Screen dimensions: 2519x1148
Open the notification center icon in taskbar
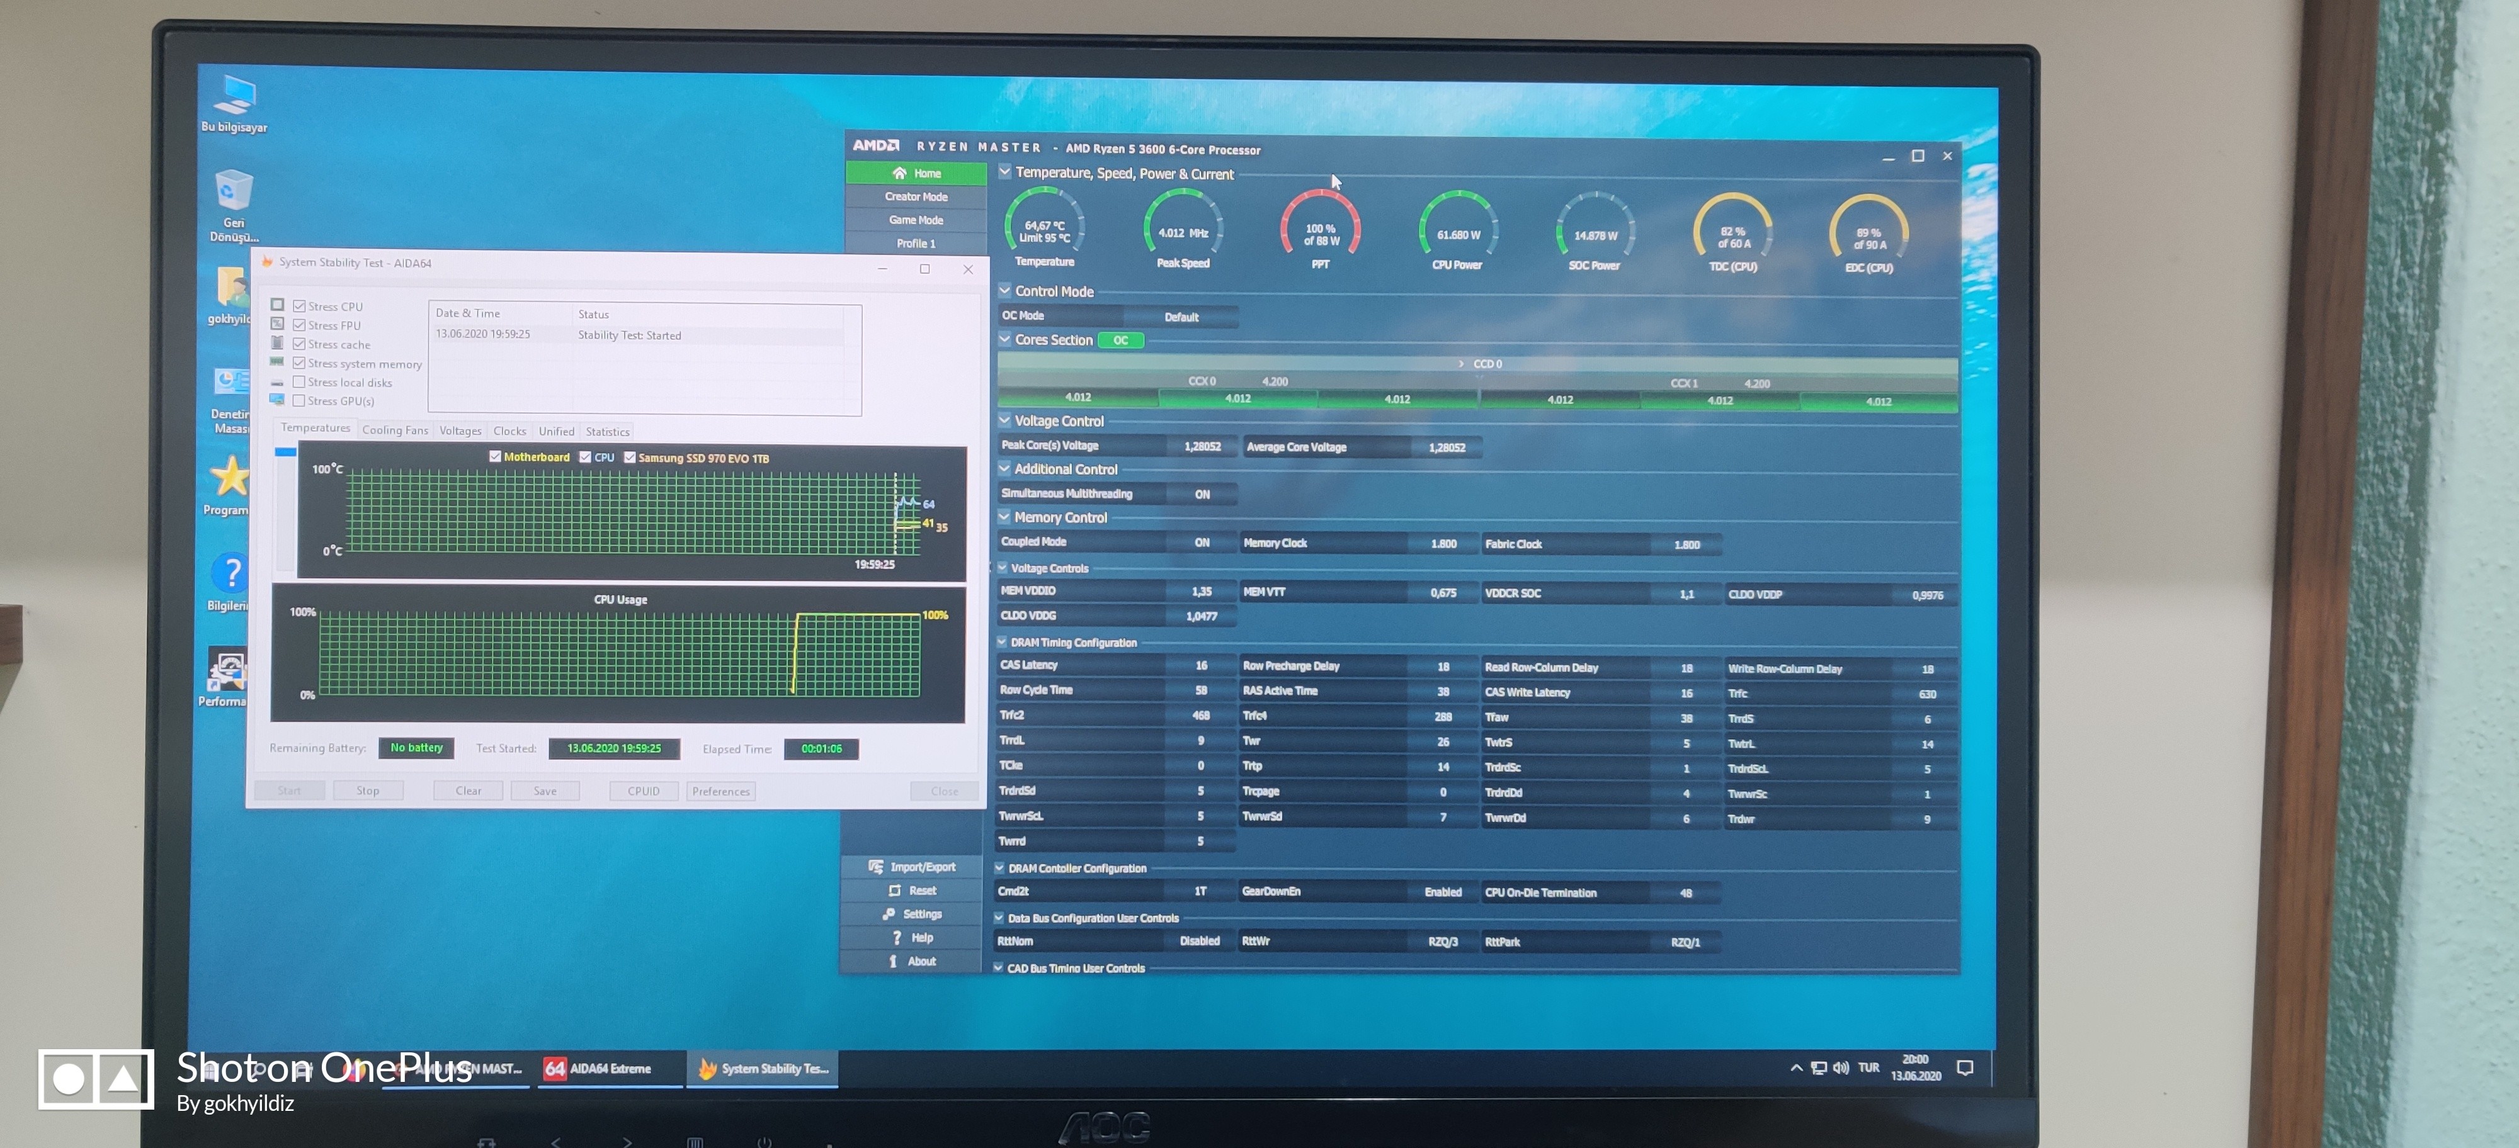click(x=1965, y=1068)
